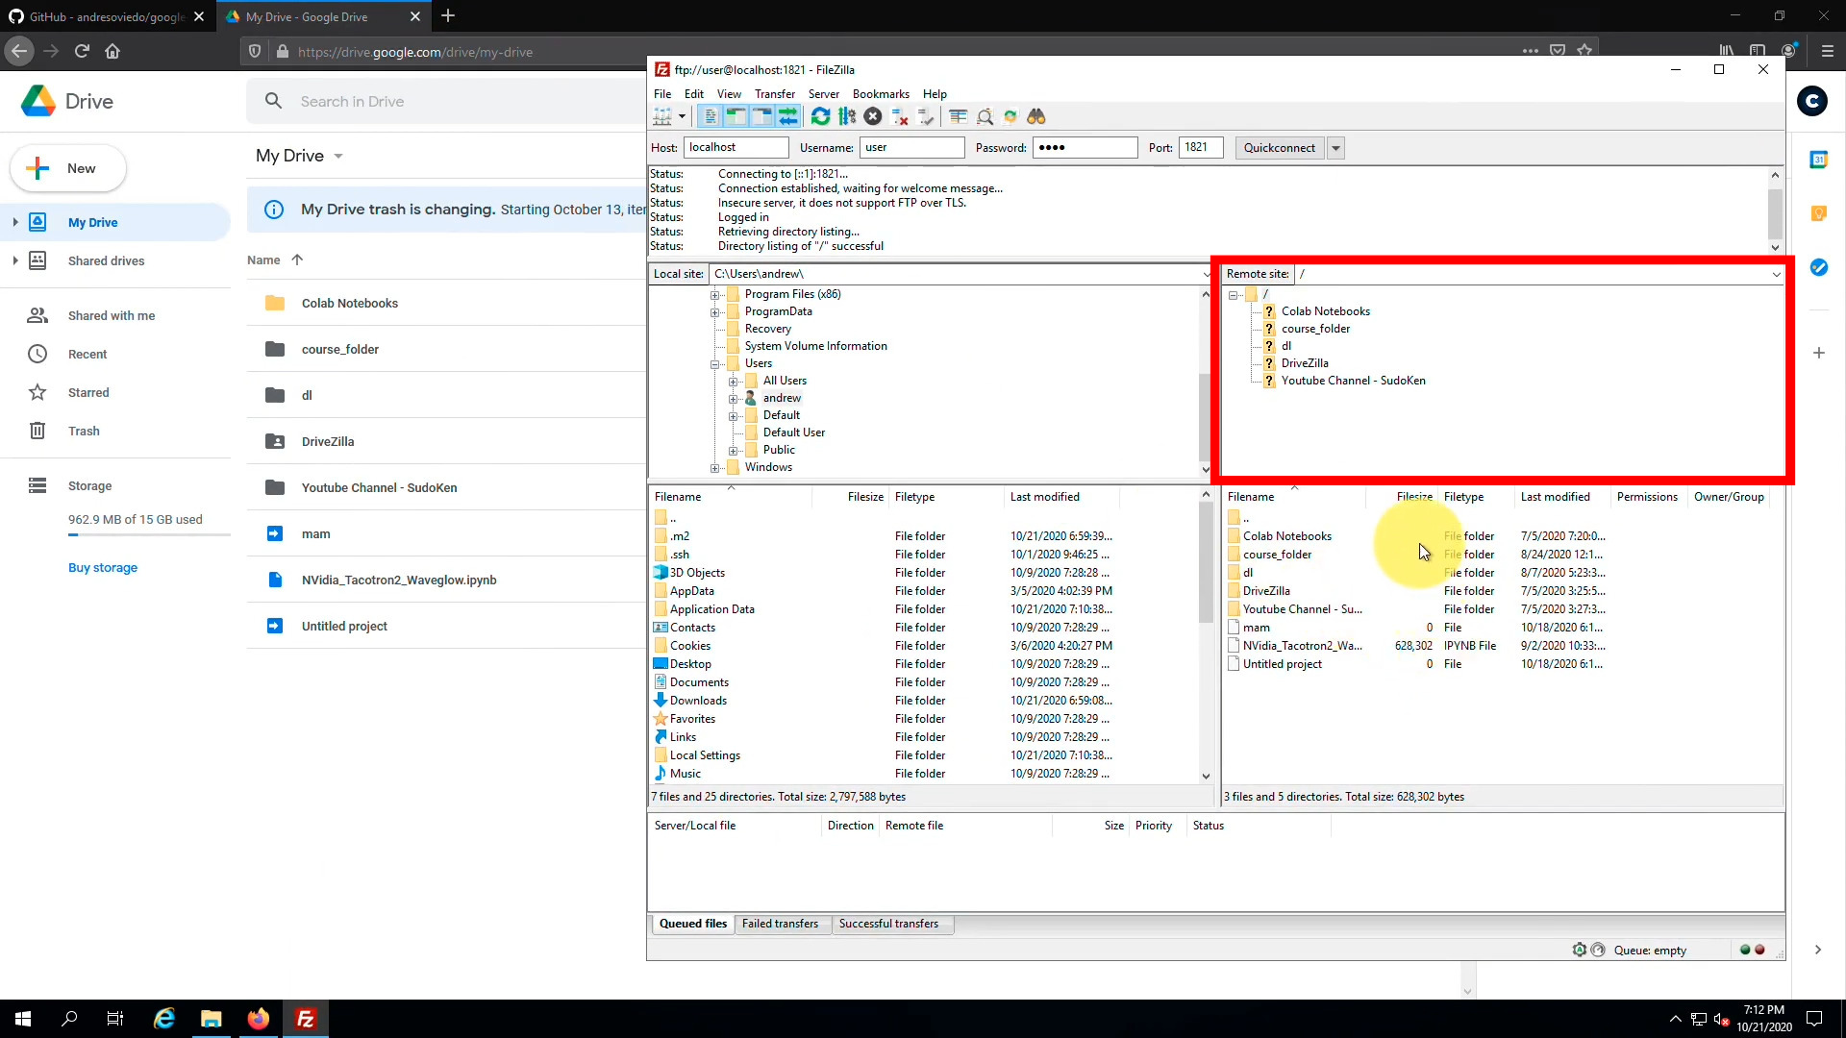Image resolution: width=1846 pixels, height=1038 pixels.
Task: Click Buy storage link in Drive
Action: tap(103, 568)
